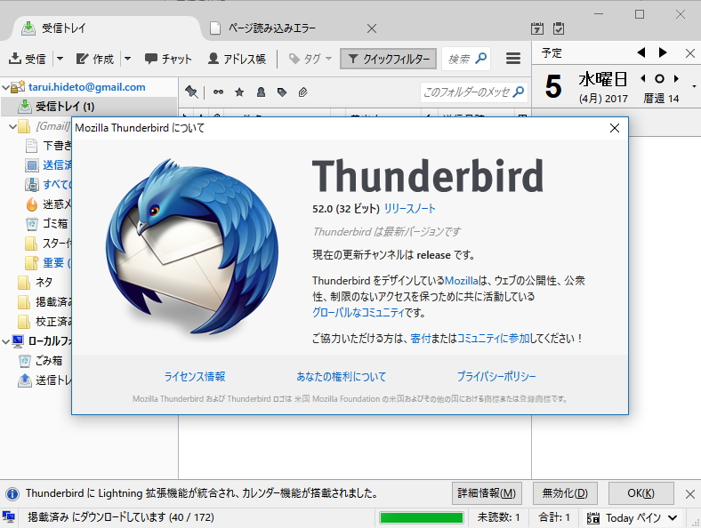701x528 pixels.
Task: Select 受信トレイ (1) folder
Action: [65, 107]
